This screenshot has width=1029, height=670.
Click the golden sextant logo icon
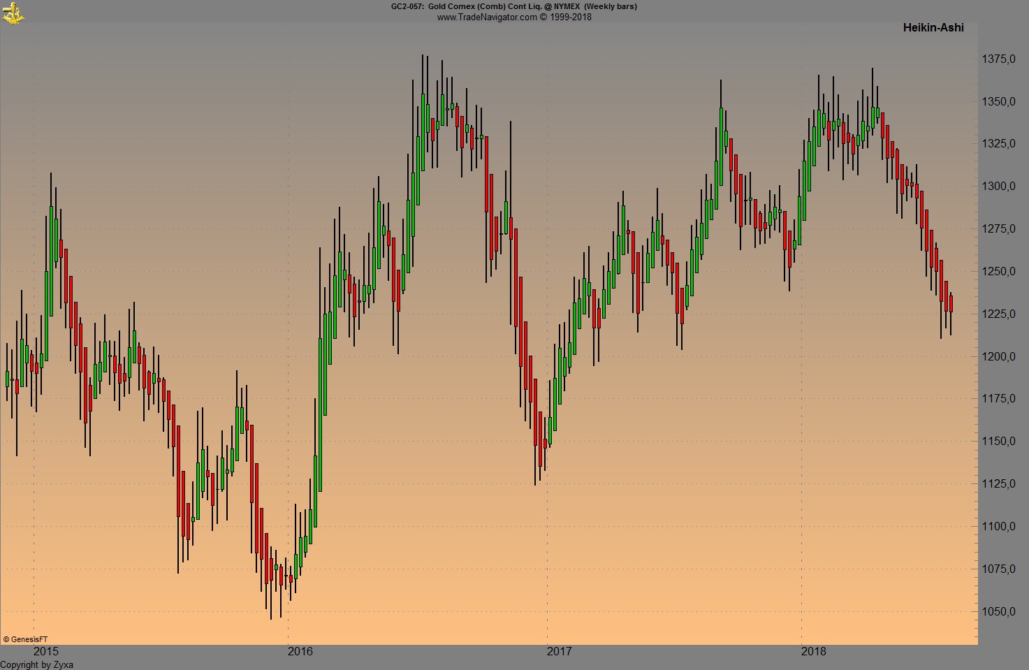tap(13, 13)
